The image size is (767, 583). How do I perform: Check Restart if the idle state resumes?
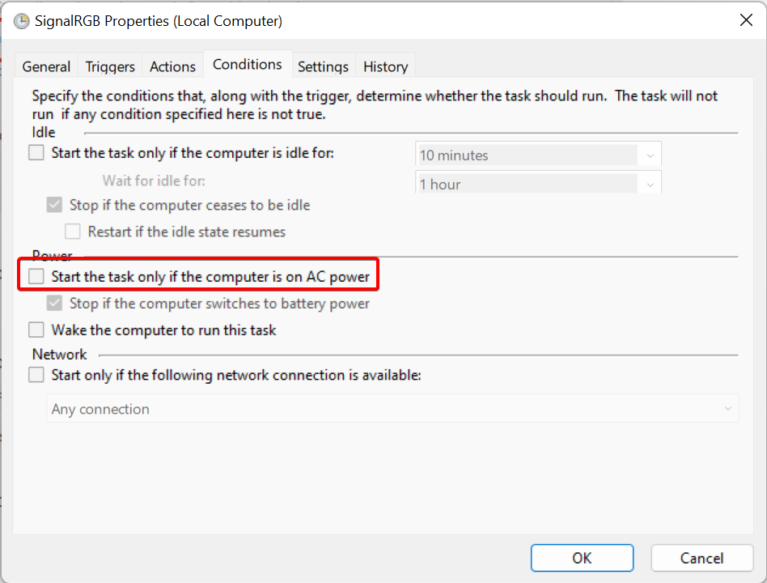pos(74,232)
